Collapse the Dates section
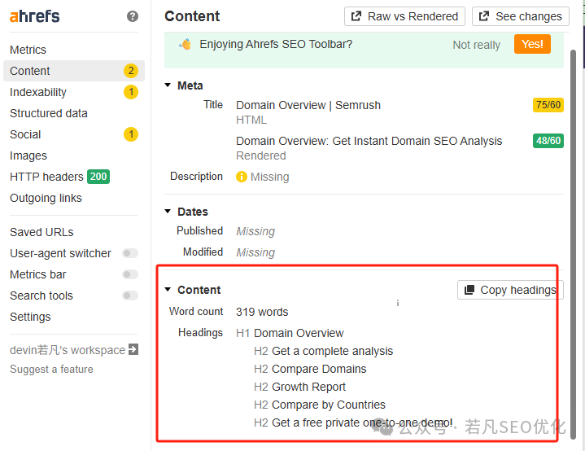The image size is (585, 451). tap(168, 212)
